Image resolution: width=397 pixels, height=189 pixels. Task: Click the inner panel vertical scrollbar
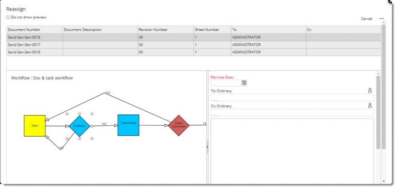point(378,112)
